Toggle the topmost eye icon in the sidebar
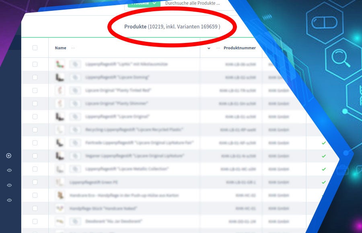This screenshot has width=362, height=233. coord(9,170)
